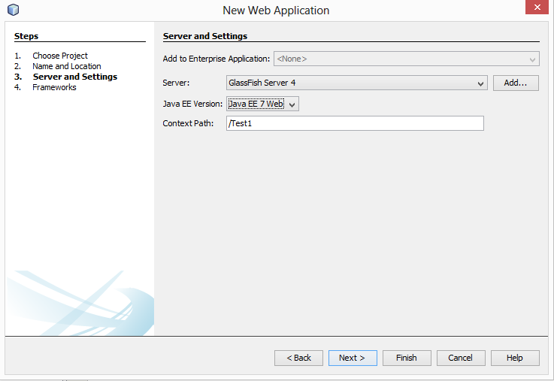Click the Java EE Version label

(192, 104)
